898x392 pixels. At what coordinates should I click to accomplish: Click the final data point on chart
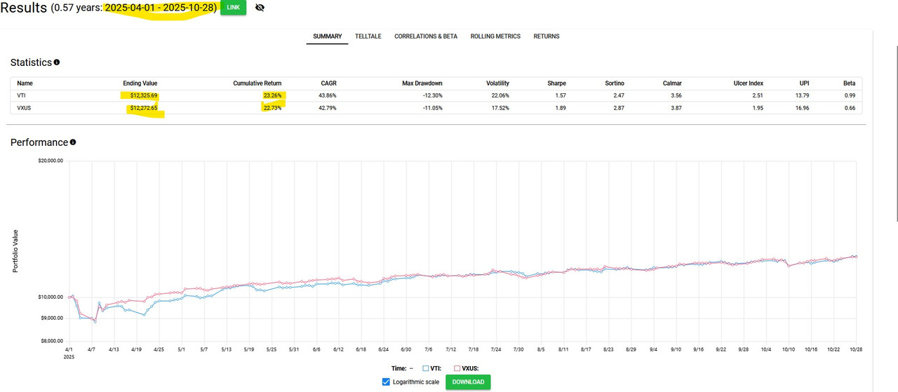[856, 257]
